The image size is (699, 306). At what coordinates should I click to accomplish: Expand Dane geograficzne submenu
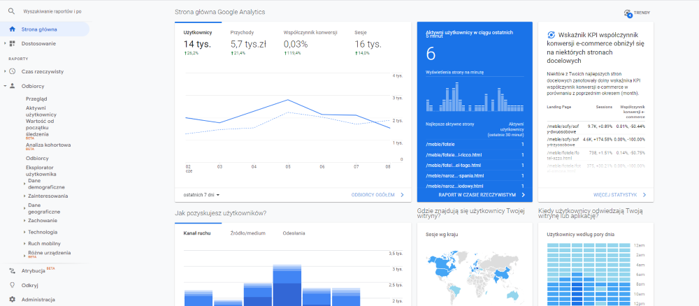[x=24, y=208]
